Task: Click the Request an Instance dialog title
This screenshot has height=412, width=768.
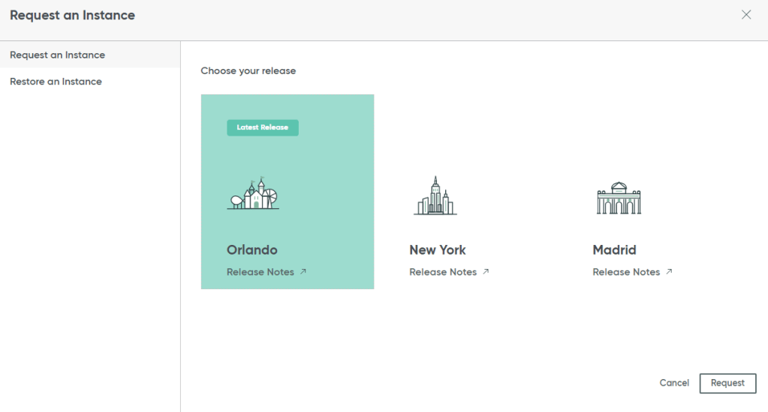Action: tap(72, 15)
